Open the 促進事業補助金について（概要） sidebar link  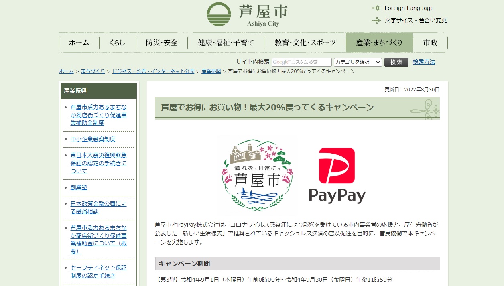coord(99,239)
